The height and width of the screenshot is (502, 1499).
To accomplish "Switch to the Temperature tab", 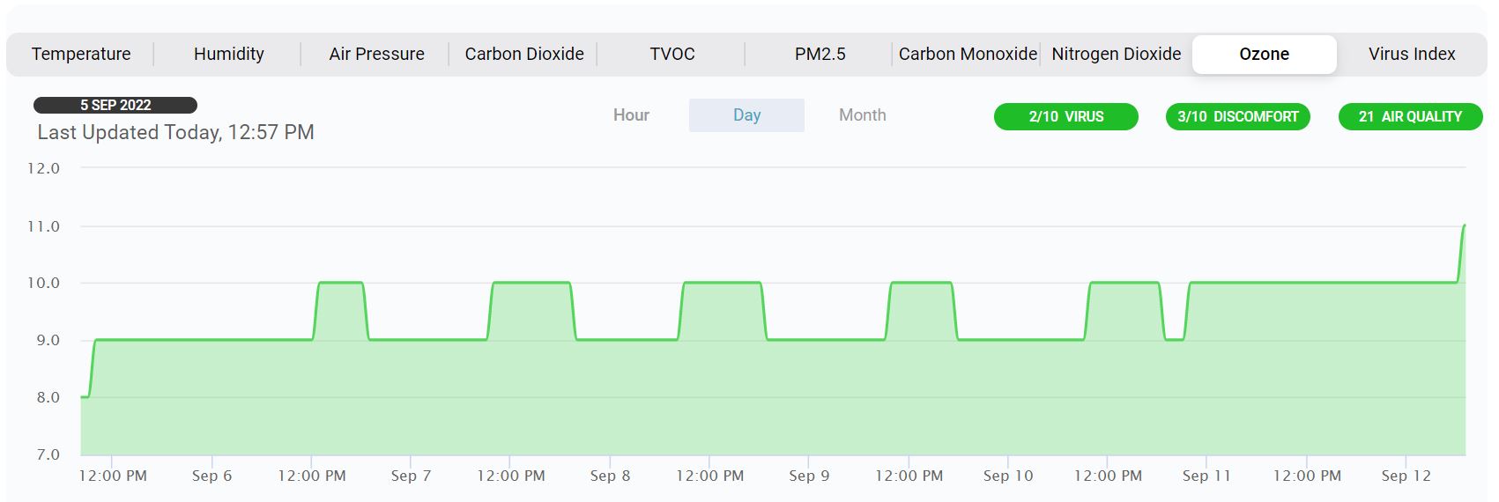I will [81, 54].
